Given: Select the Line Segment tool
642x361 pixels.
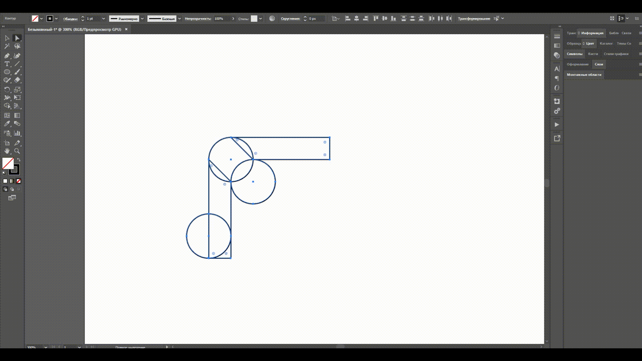Looking at the screenshot, I should point(17,64).
